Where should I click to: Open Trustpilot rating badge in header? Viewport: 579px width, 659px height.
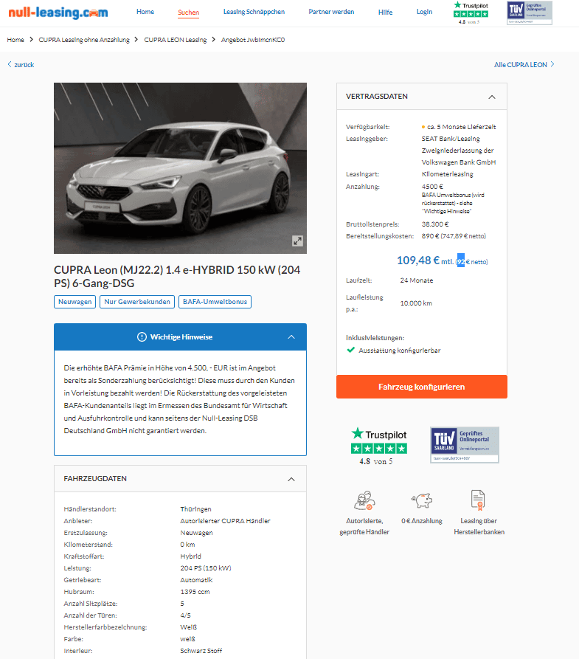[x=471, y=13]
